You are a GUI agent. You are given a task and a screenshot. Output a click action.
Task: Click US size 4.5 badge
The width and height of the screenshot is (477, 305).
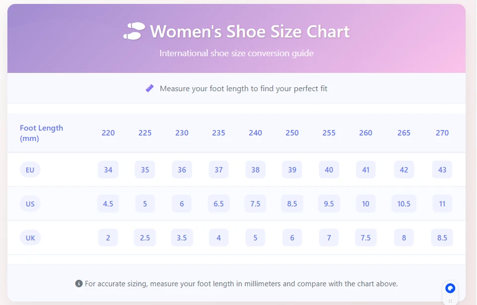(x=108, y=204)
